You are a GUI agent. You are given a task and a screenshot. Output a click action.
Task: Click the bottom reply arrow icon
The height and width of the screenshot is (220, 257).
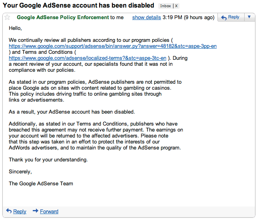pos(9,211)
